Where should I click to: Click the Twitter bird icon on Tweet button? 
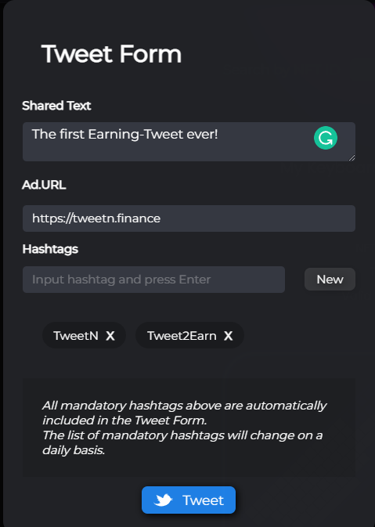(163, 500)
